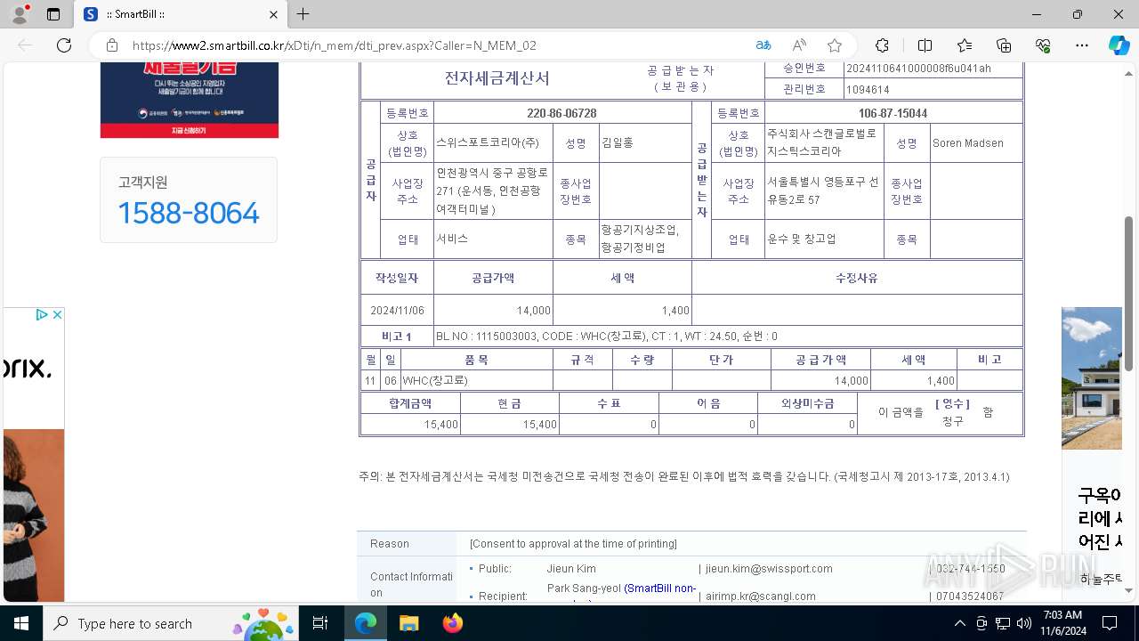Enable split screen view
This screenshot has width=1139, height=641.
click(925, 45)
